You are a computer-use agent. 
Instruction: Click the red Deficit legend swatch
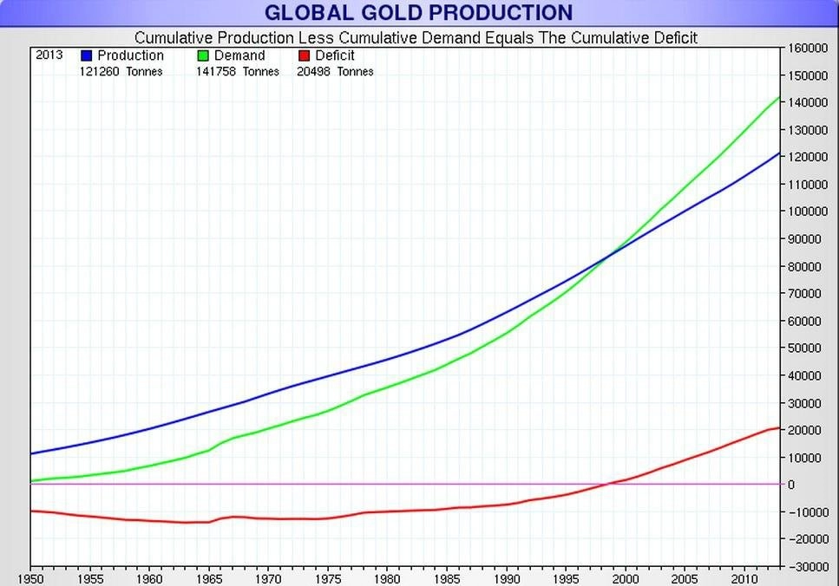[304, 55]
